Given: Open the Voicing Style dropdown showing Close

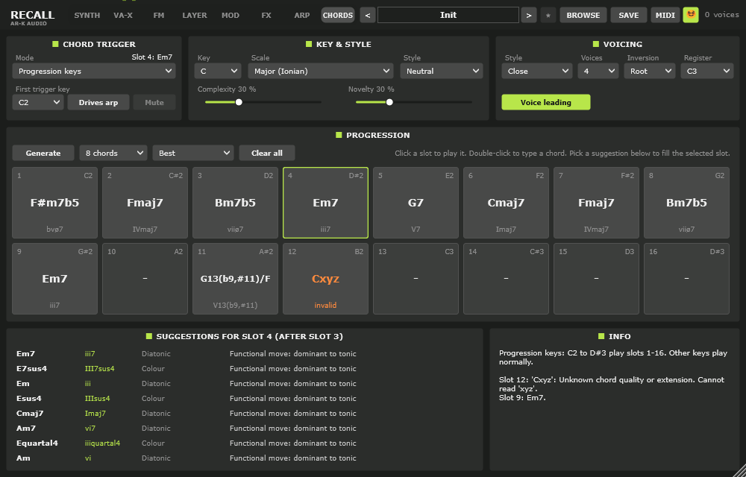Looking at the screenshot, I should point(536,72).
